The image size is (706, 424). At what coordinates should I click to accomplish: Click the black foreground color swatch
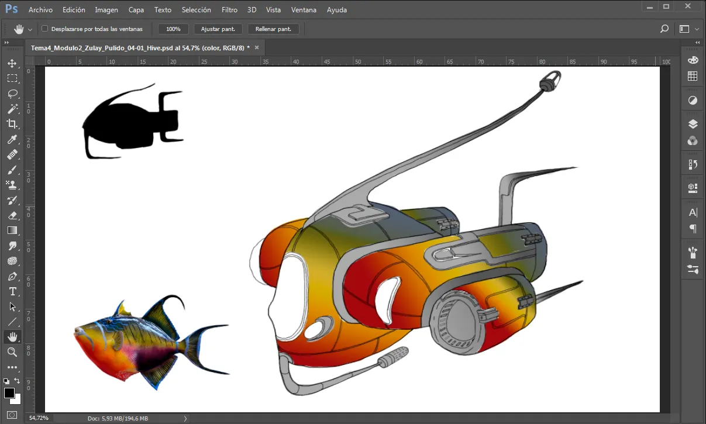(x=9, y=392)
